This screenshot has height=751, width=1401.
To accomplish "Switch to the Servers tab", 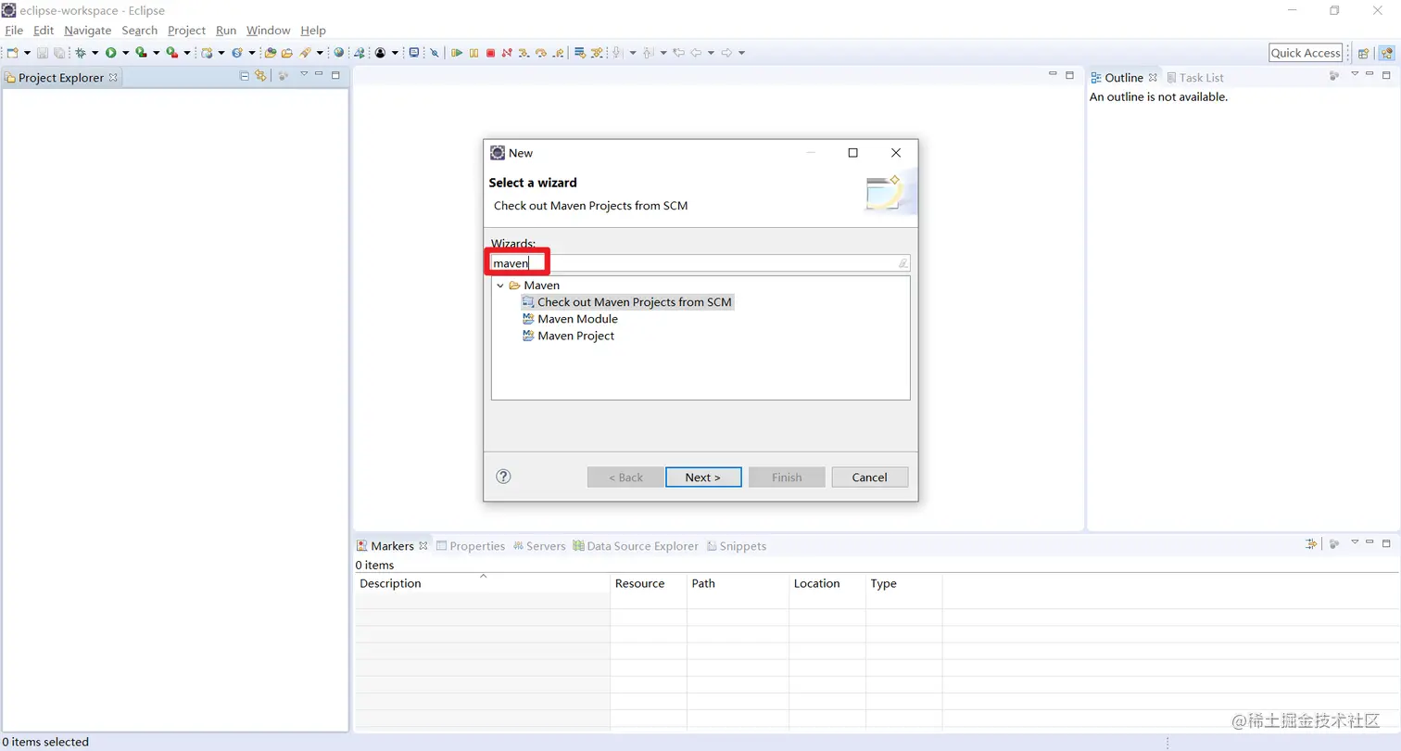I will tap(538, 546).
